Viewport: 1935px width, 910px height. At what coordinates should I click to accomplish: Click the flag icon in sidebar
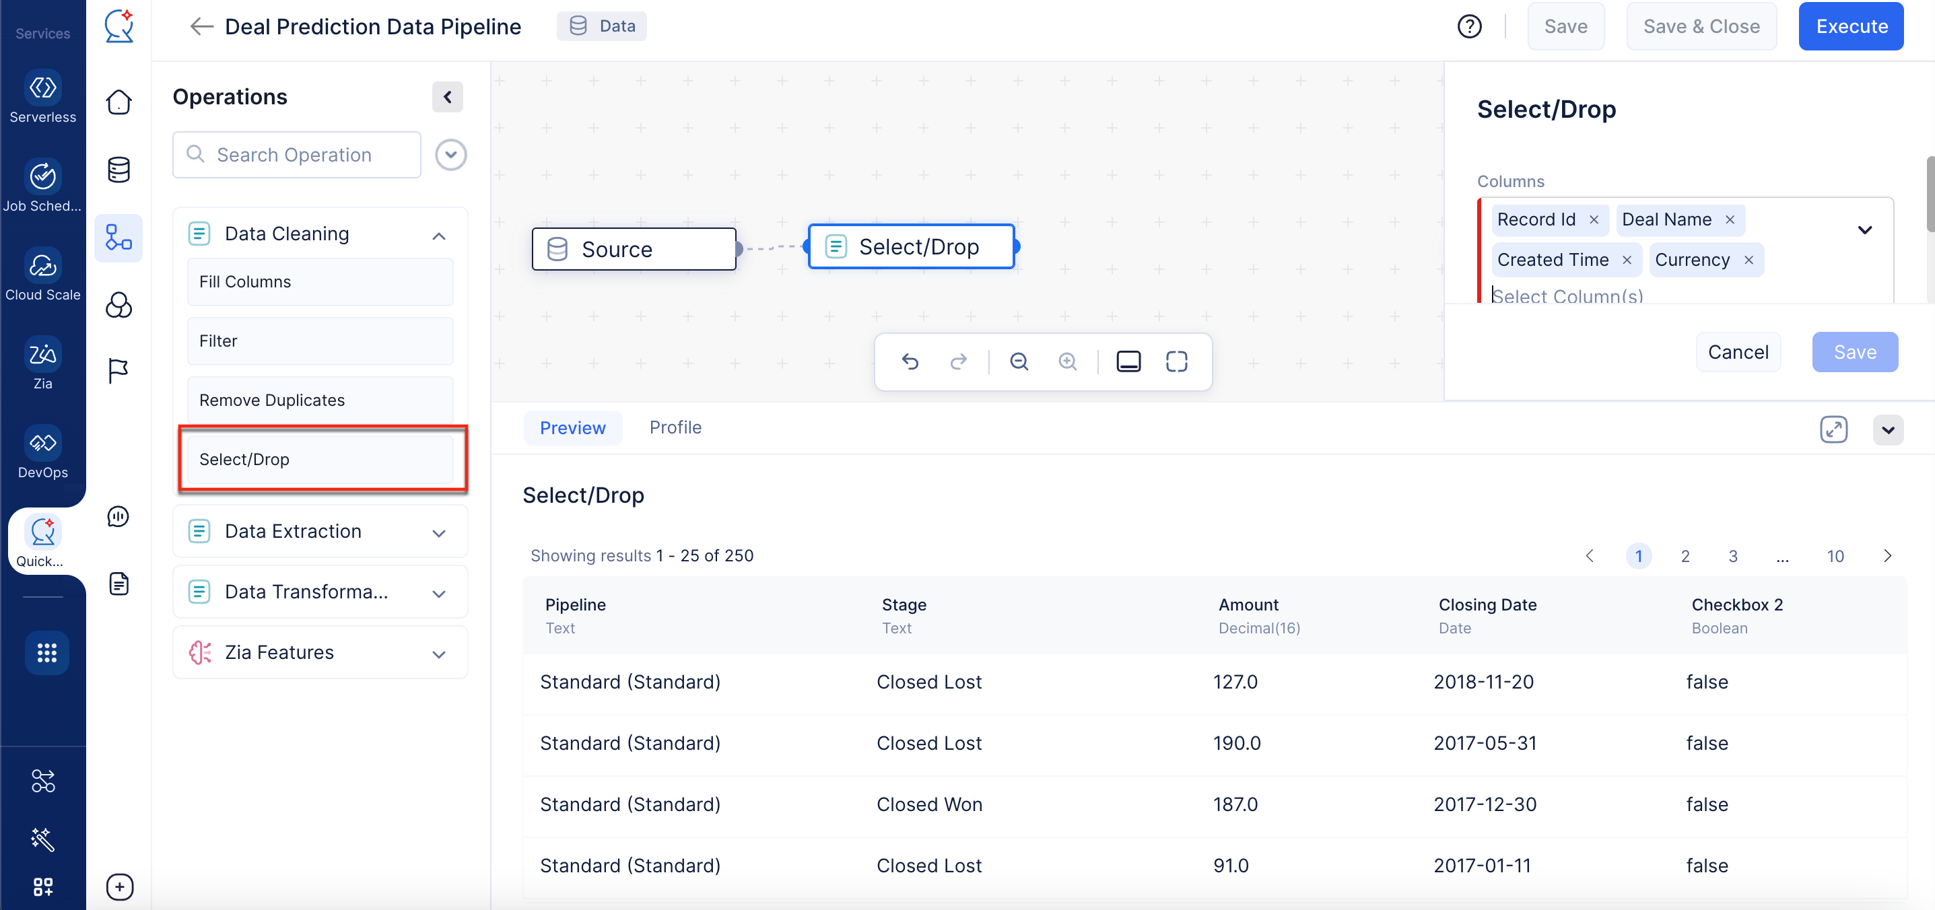tap(118, 370)
